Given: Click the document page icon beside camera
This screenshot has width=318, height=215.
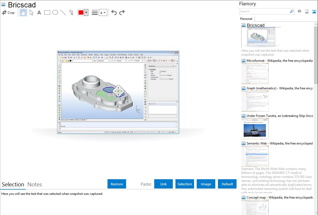Looking at the screenshot, I should pos(307,11).
